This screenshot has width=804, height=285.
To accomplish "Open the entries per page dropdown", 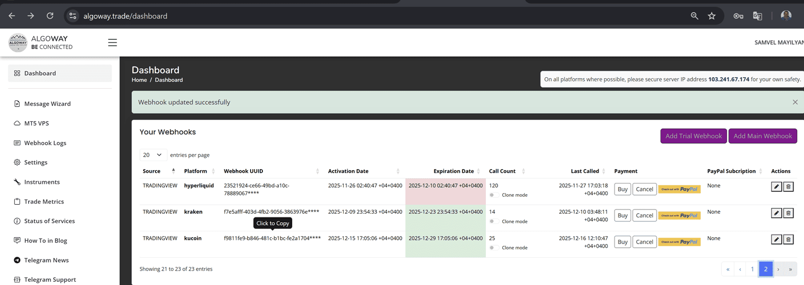I will (153, 155).
